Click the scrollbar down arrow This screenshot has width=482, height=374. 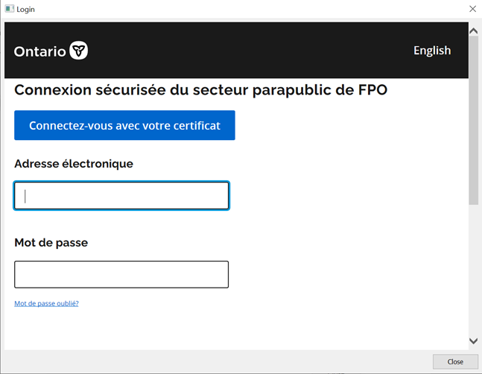point(473,341)
